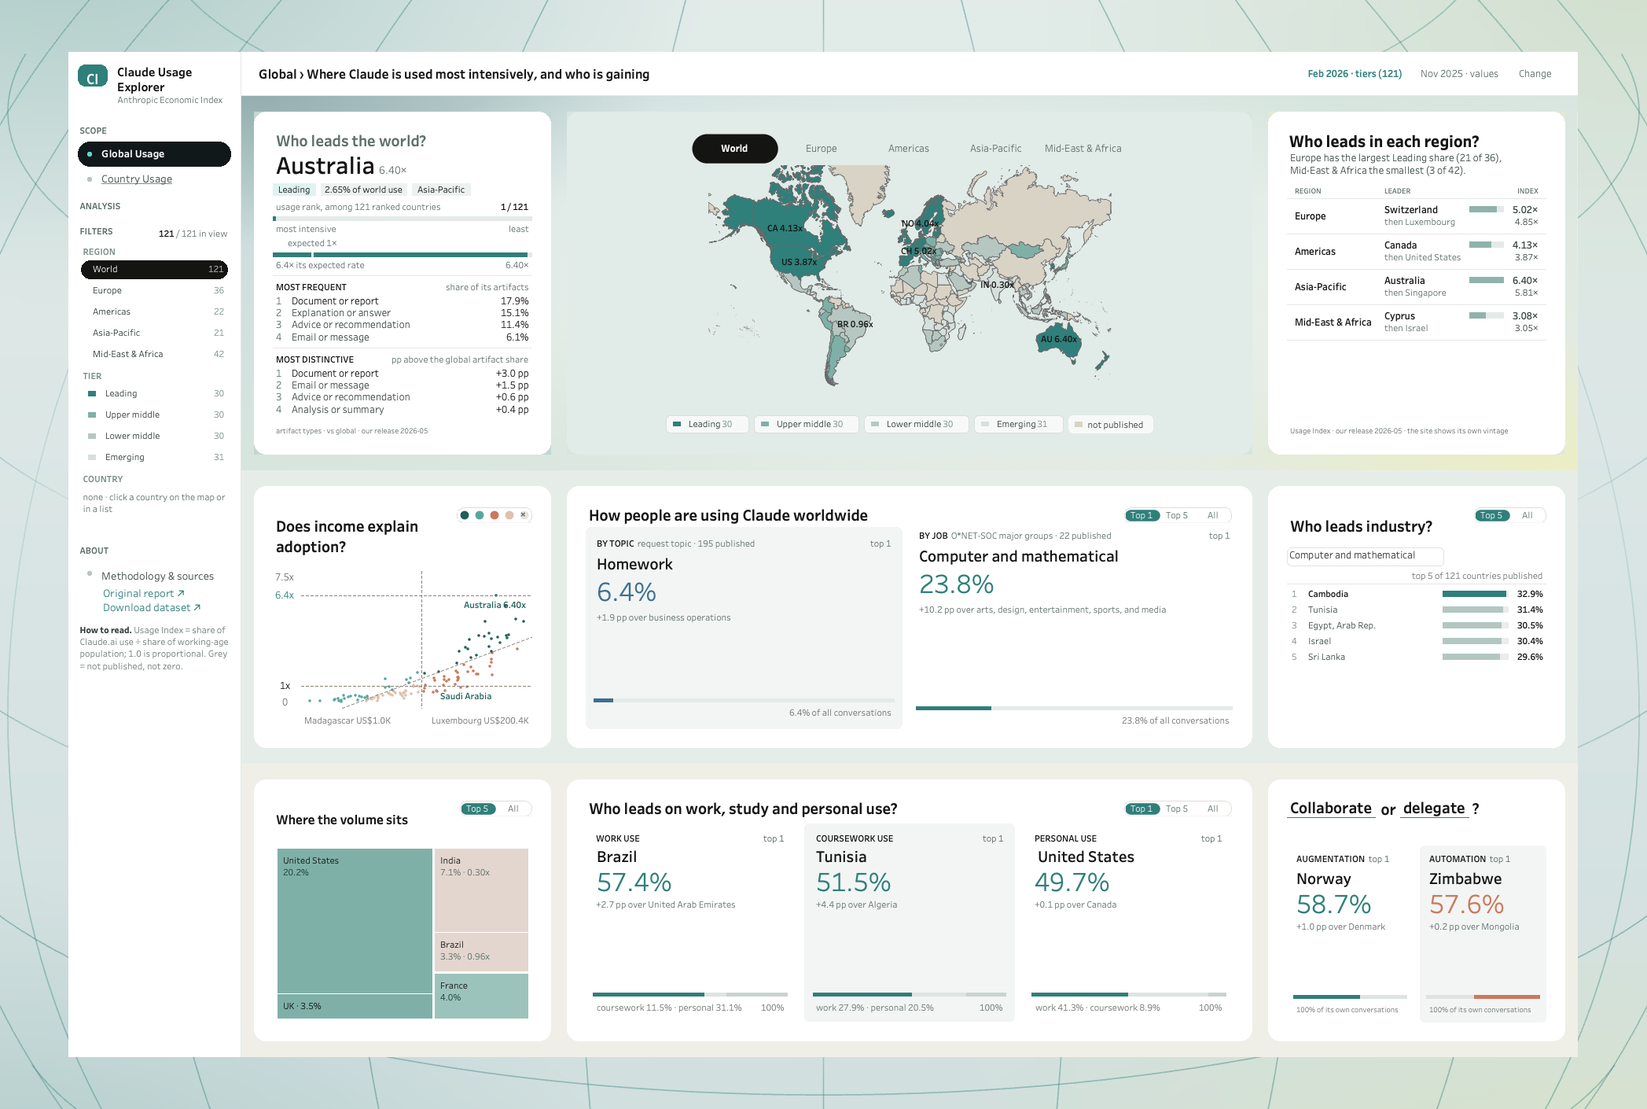This screenshot has width=1647, height=1109.
Task: Click All in work study personal panel
Action: click(1213, 809)
